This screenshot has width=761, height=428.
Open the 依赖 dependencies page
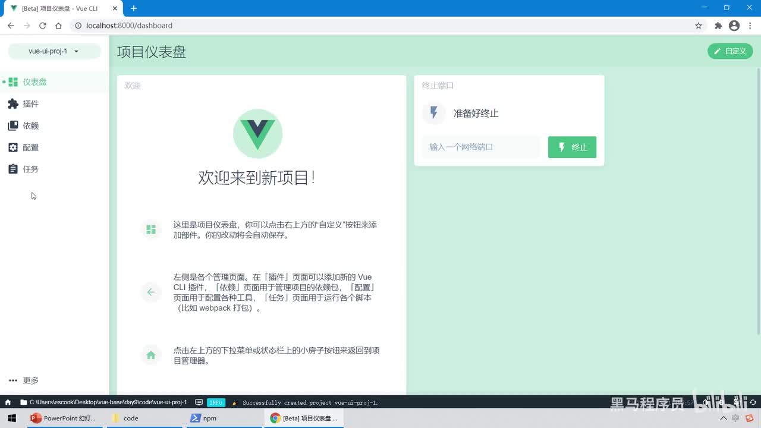coord(54,125)
